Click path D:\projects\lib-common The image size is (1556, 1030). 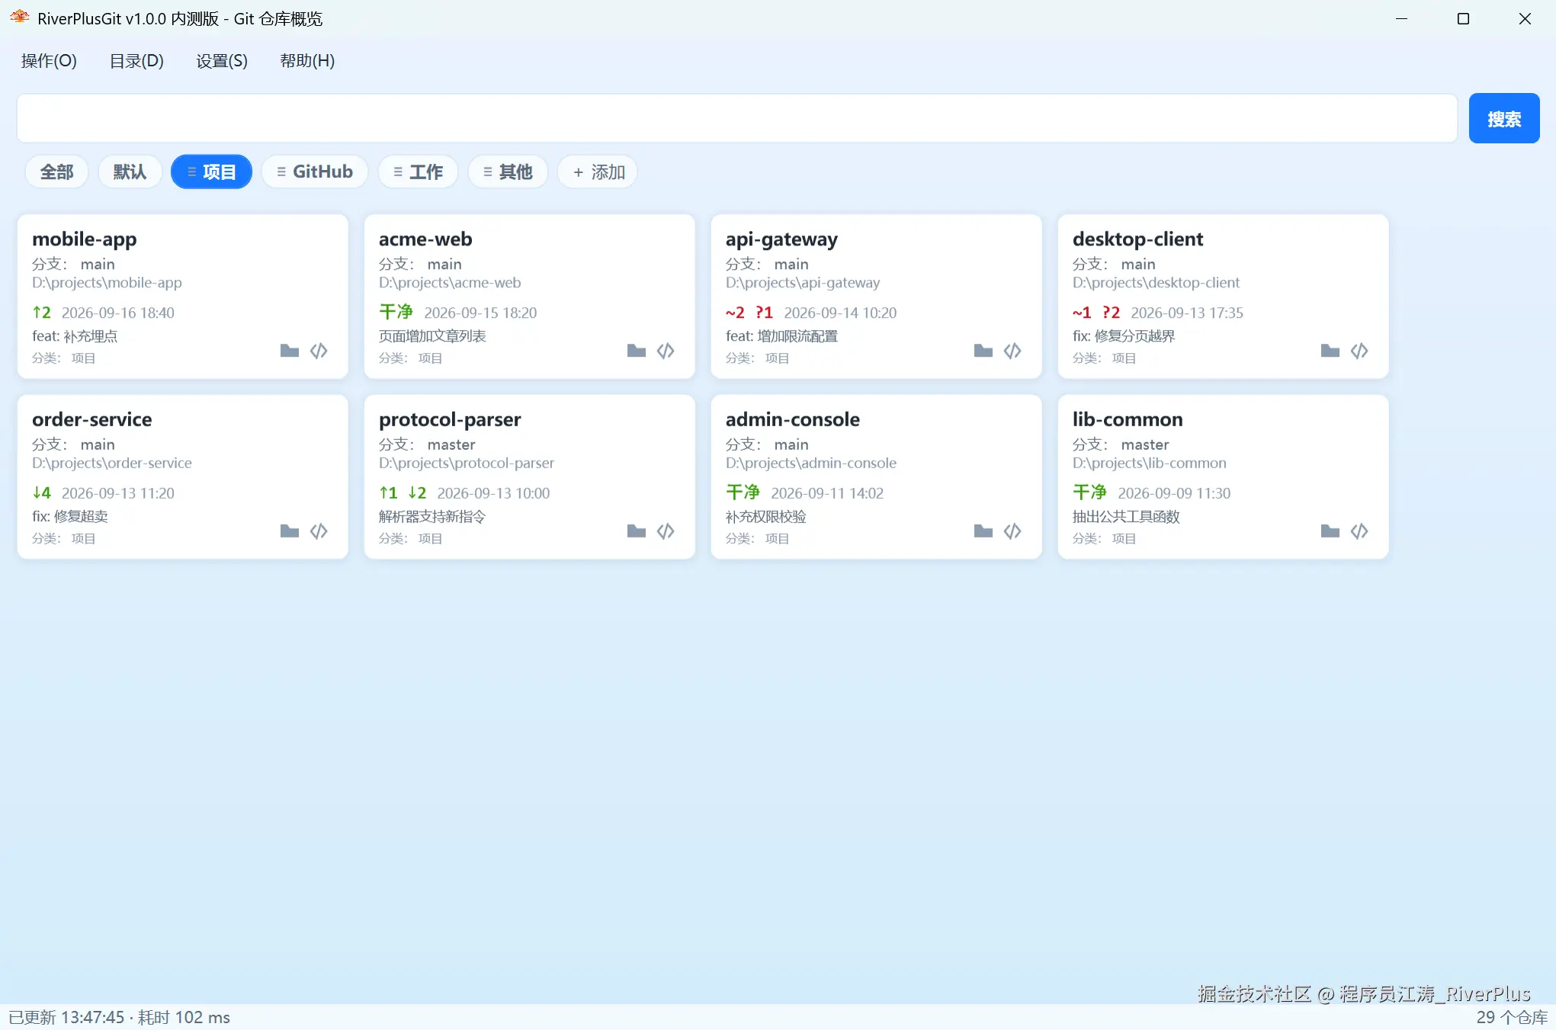1149,463
